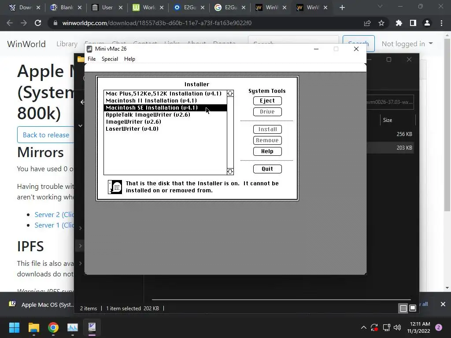This screenshot has width=451, height=338.
Task: Open Chrome three-dot menu
Action: [x=441, y=23]
